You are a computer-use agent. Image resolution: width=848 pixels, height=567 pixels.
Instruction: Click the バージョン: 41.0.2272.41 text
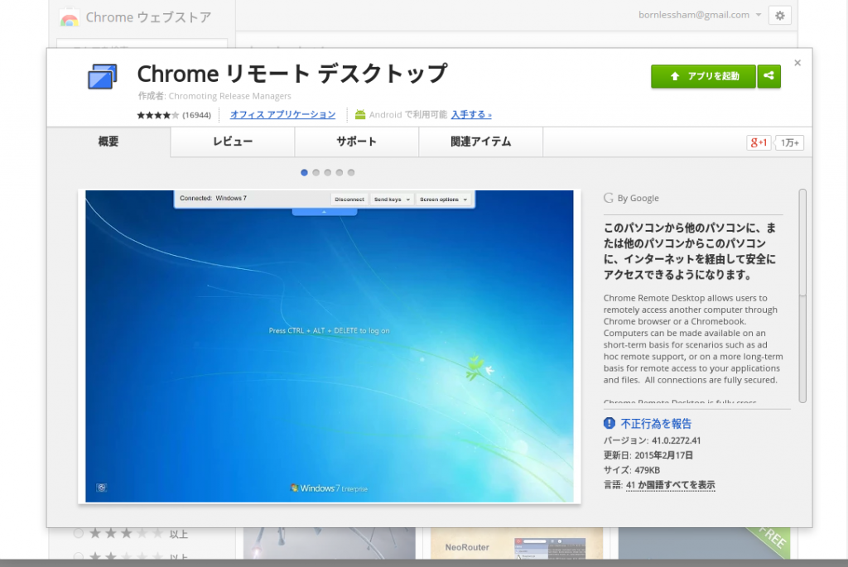[652, 440]
